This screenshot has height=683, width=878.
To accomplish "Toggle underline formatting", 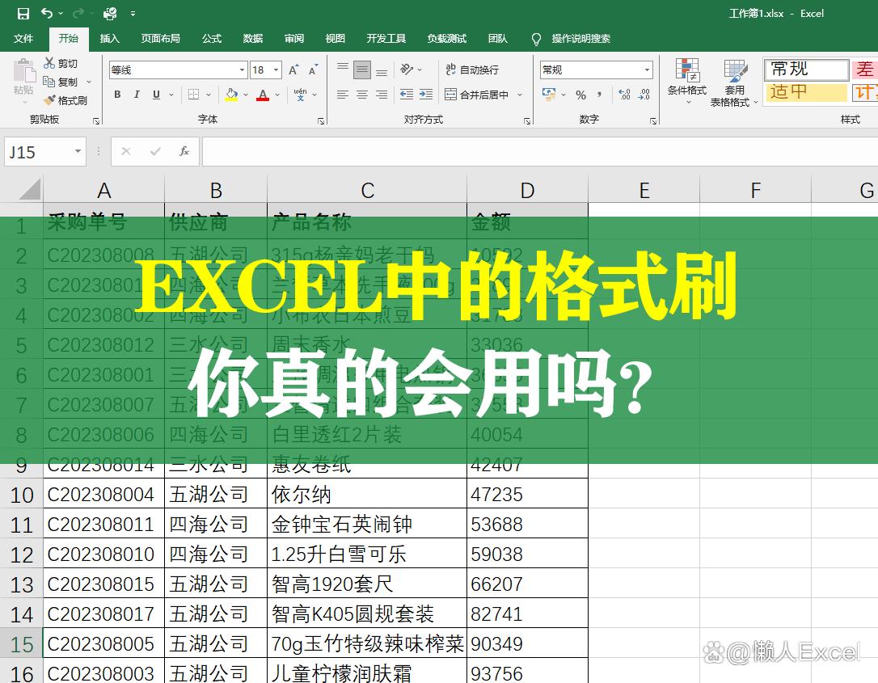I will (156, 95).
